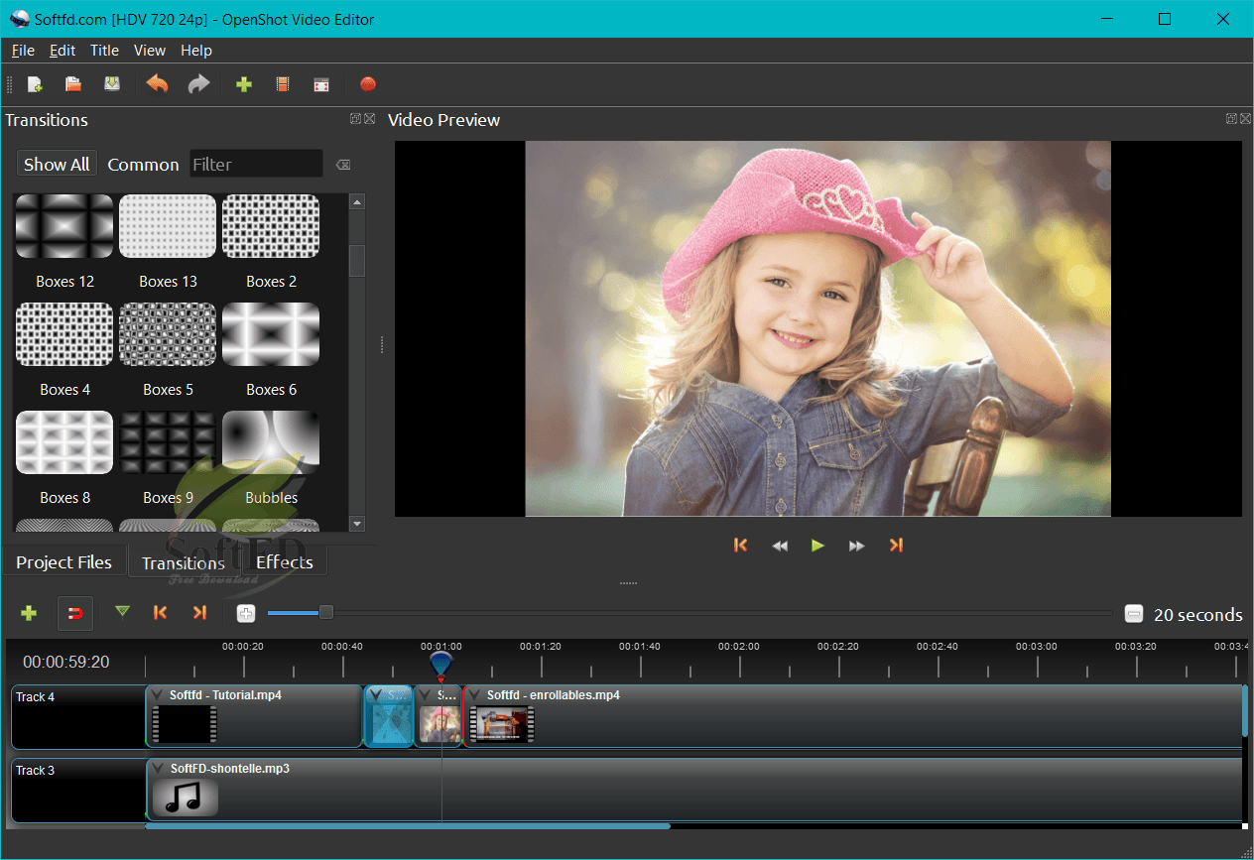Screen dimensions: 1254x860
Task: Choose the Boxes 9 transition
Action: pos(168,458)
